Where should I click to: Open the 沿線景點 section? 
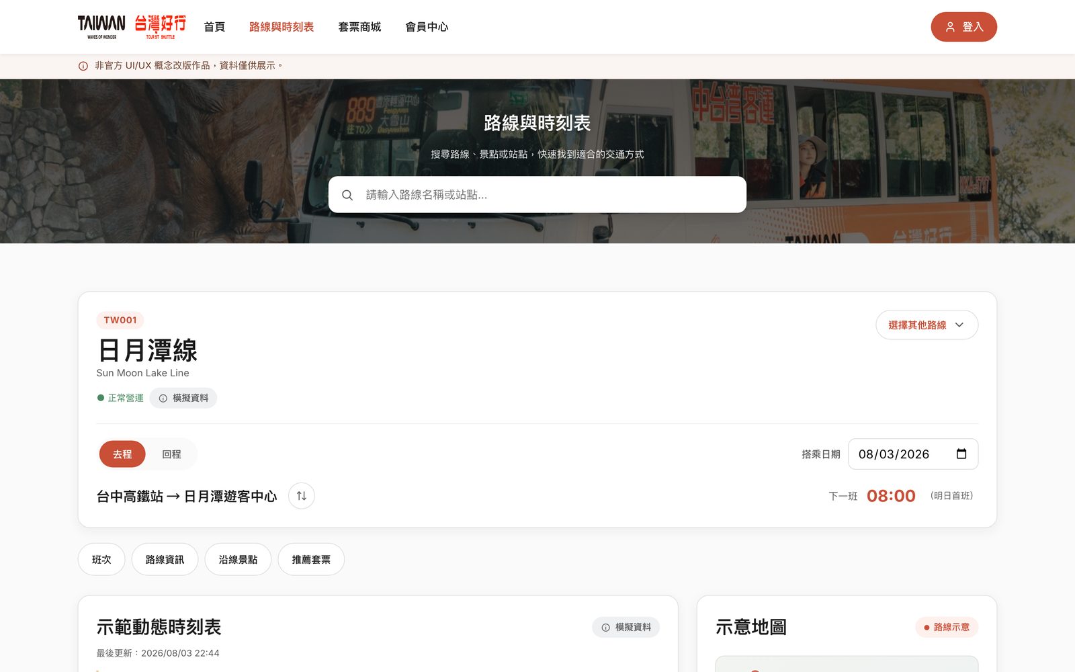pos(238,560)
